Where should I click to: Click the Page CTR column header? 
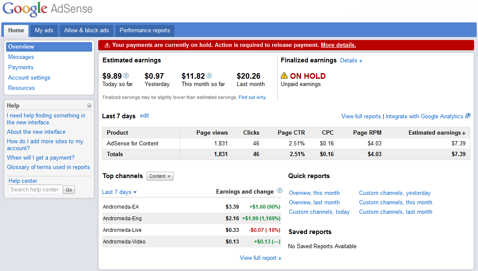(291, 133)
